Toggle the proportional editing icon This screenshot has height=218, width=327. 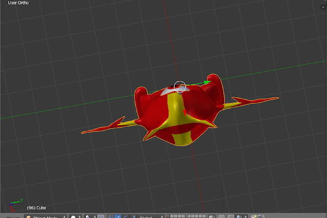pyautogui.click(x=221, y=217)
